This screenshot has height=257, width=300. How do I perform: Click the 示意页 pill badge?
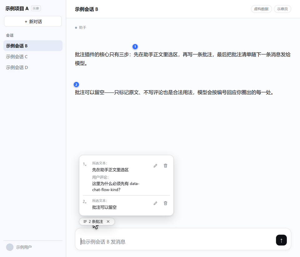tap(282, 9)
